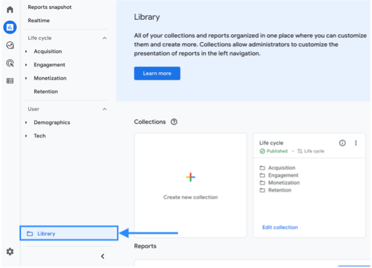Open Life cycle card three-dot menu
Screen dimensions: 372x268
point(355,143)
